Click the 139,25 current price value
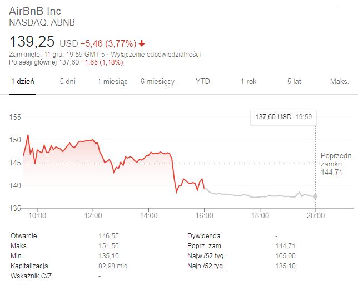The height and width of the screenshot is (285, 358). [32, 42]
